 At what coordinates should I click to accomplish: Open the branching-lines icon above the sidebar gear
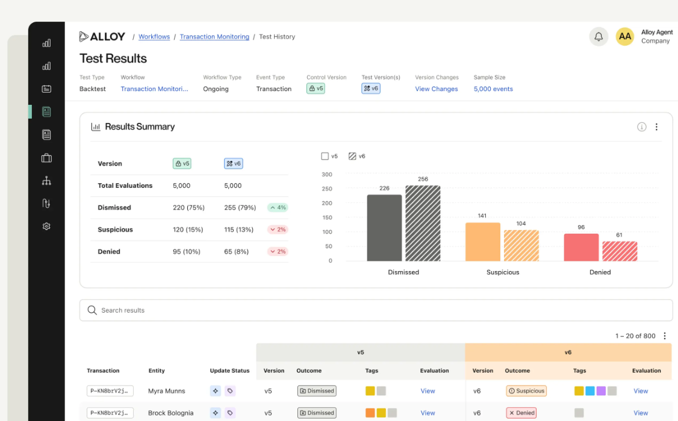(x=46, y=204)
